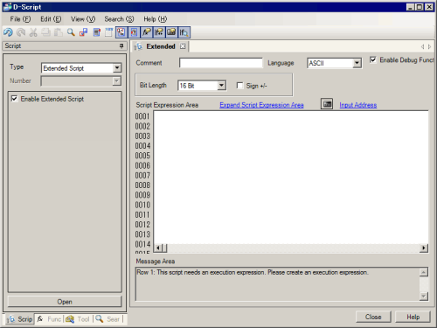Open the Search (S) menu

tap(119, 19)
